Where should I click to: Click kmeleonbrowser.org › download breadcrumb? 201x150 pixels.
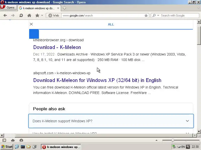coord(58,40)
